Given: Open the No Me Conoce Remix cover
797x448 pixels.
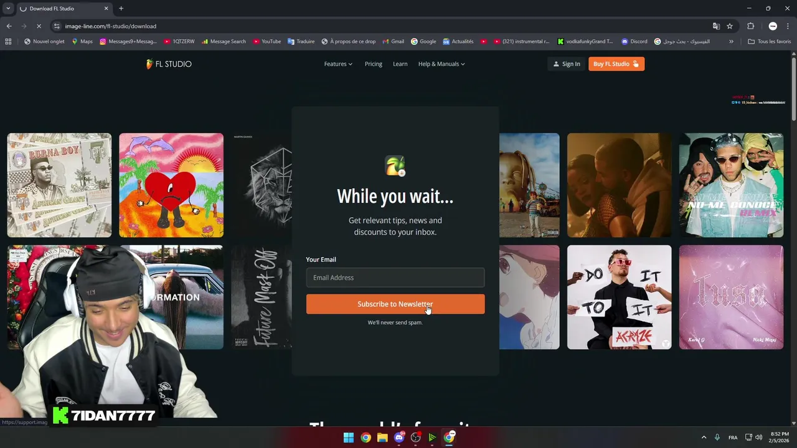Looking at the screenshot, I should point(731,185).
